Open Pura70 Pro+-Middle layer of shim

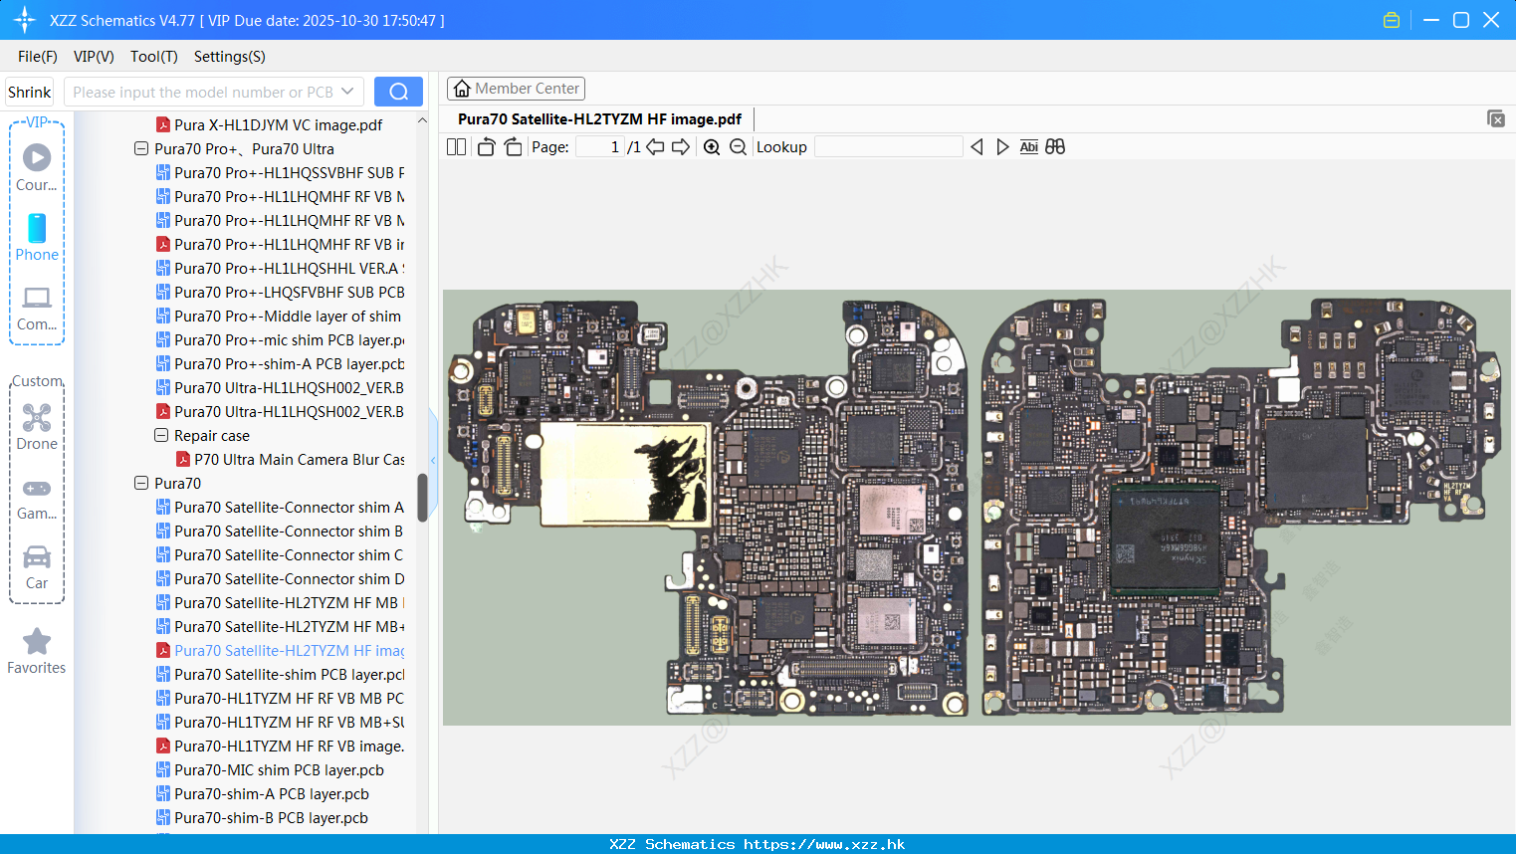coord(279,316)
